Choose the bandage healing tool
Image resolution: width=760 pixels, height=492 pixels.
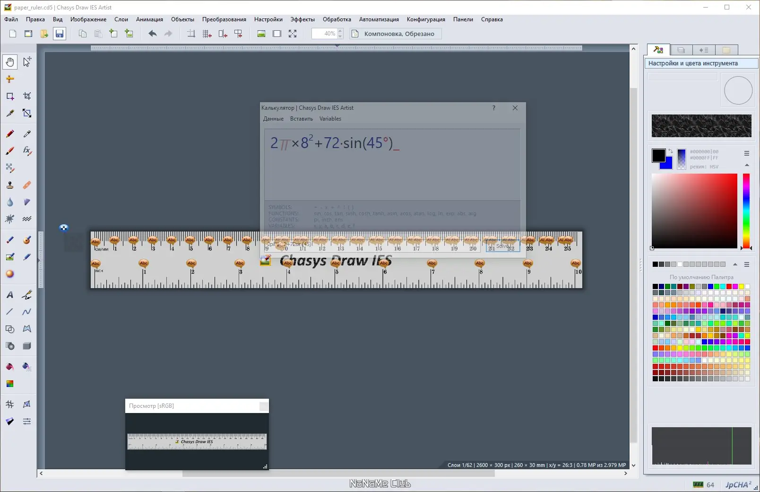pos(27,185)
